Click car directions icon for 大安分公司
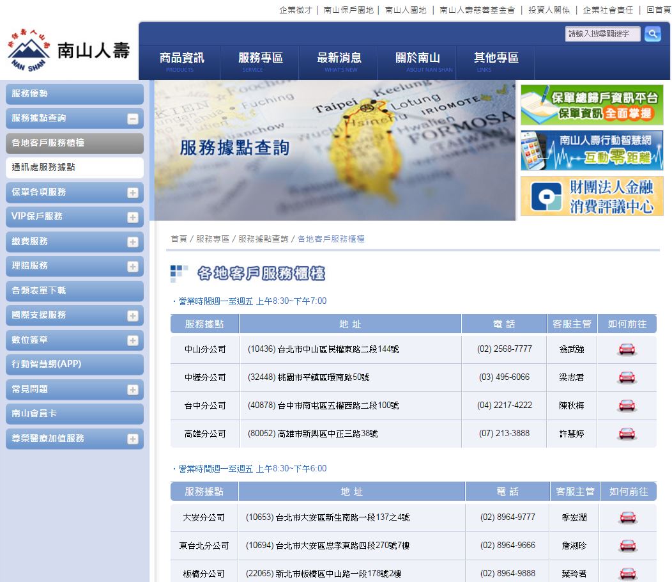 click(627, 517)
